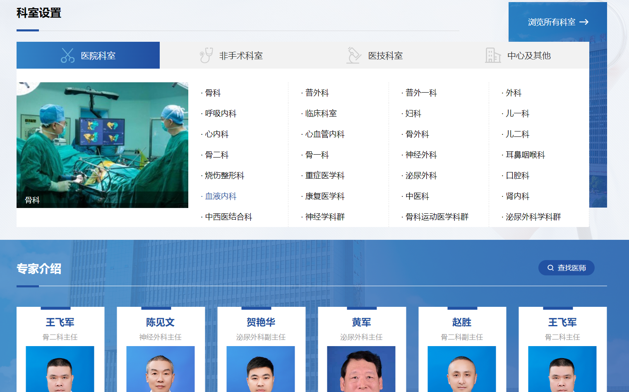The image size is (629, 392).
Task: Click 贺艳华 doctor portrait photo
Action: pos(261,369)
